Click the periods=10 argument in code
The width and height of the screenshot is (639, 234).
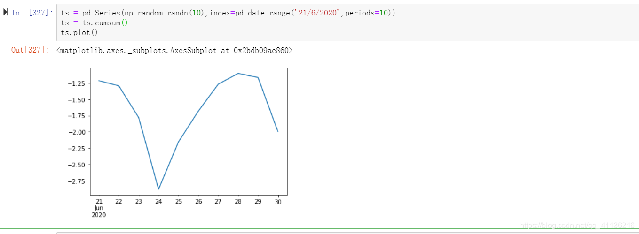tap(367, 13)
